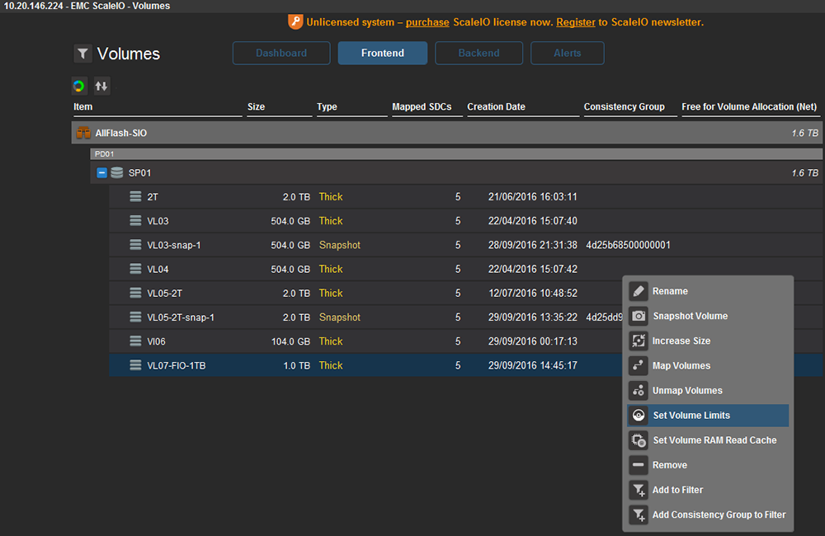Select the VL03 volume name
The width and height of the screenshot is (825, 536).
pyautogui.click(x=158, y=221)
